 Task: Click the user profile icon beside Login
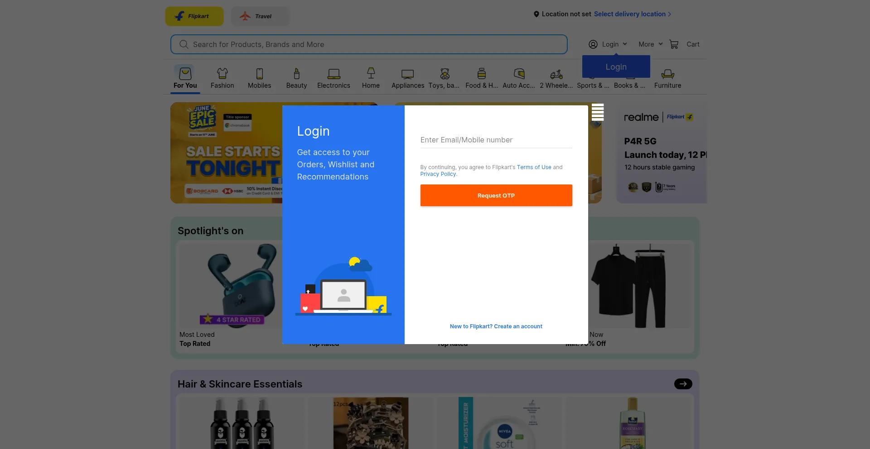[593, 44]
